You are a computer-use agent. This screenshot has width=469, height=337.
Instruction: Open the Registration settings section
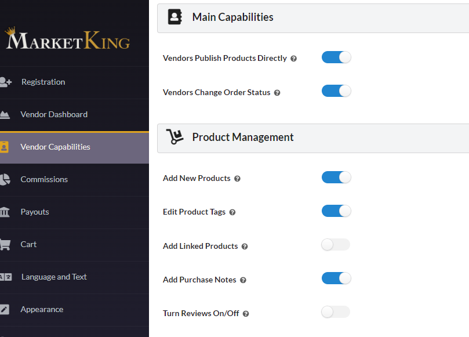click(74, 82)
